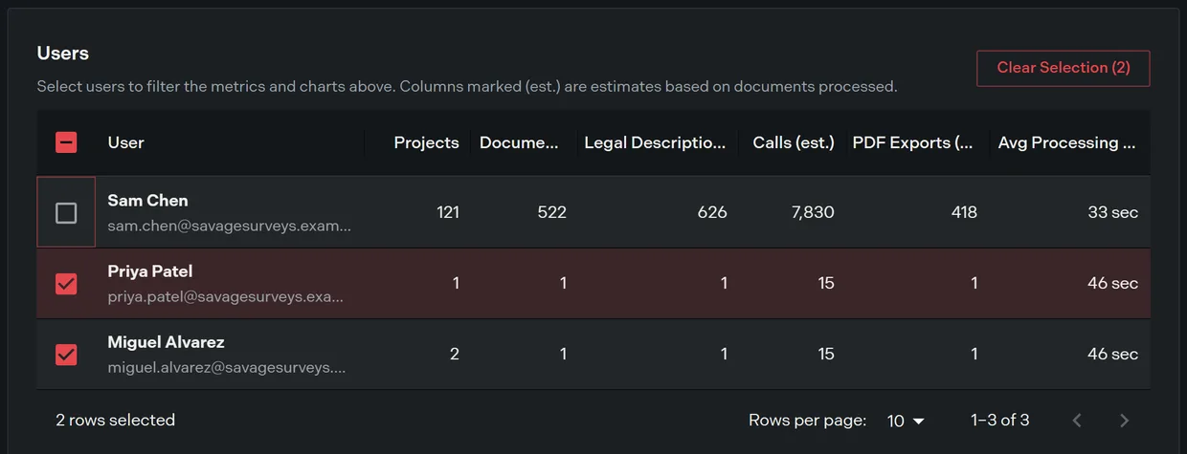The width and height of the screenshot is (1187, 454).
Task: Click the priya.patel@savagesurveys email text
Action: (x=226, y=297)
